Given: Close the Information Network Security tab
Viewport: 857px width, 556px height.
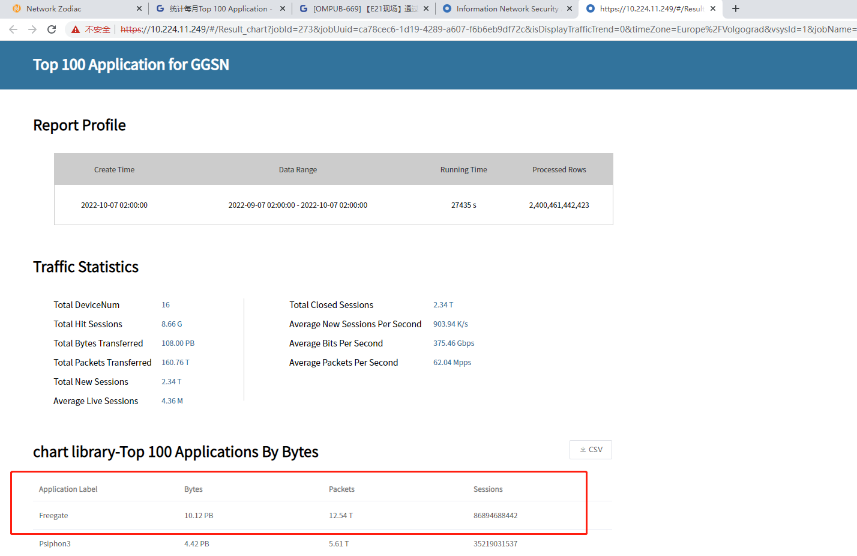Looking at the screenshot, I should (570, 8).
